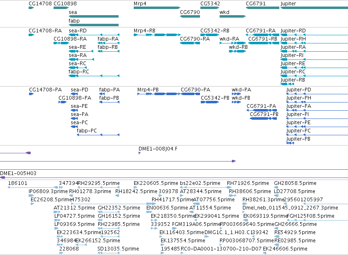Click the RE54929.5prime EST label
The image size is (348, 255).
pyautogui.click(x=295, y=232)
